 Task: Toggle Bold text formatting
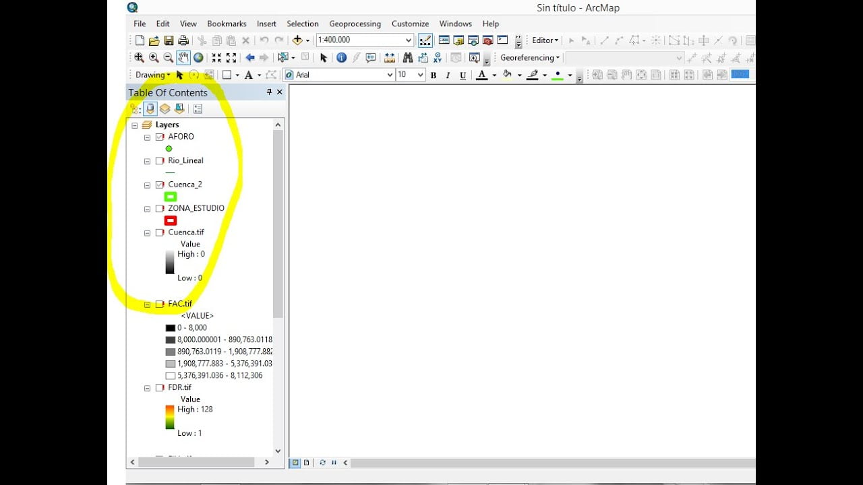click(433, 75)
